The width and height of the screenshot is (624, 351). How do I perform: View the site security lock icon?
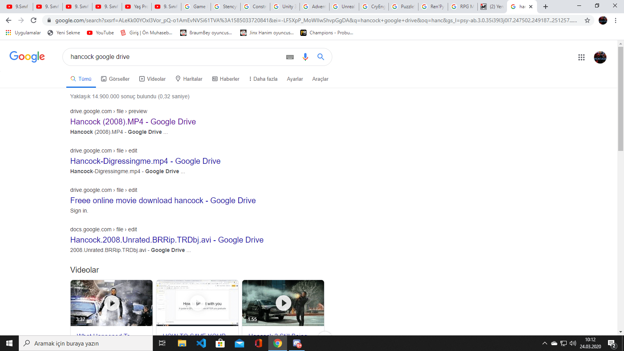pyautogui.click(x=49, y=20)
